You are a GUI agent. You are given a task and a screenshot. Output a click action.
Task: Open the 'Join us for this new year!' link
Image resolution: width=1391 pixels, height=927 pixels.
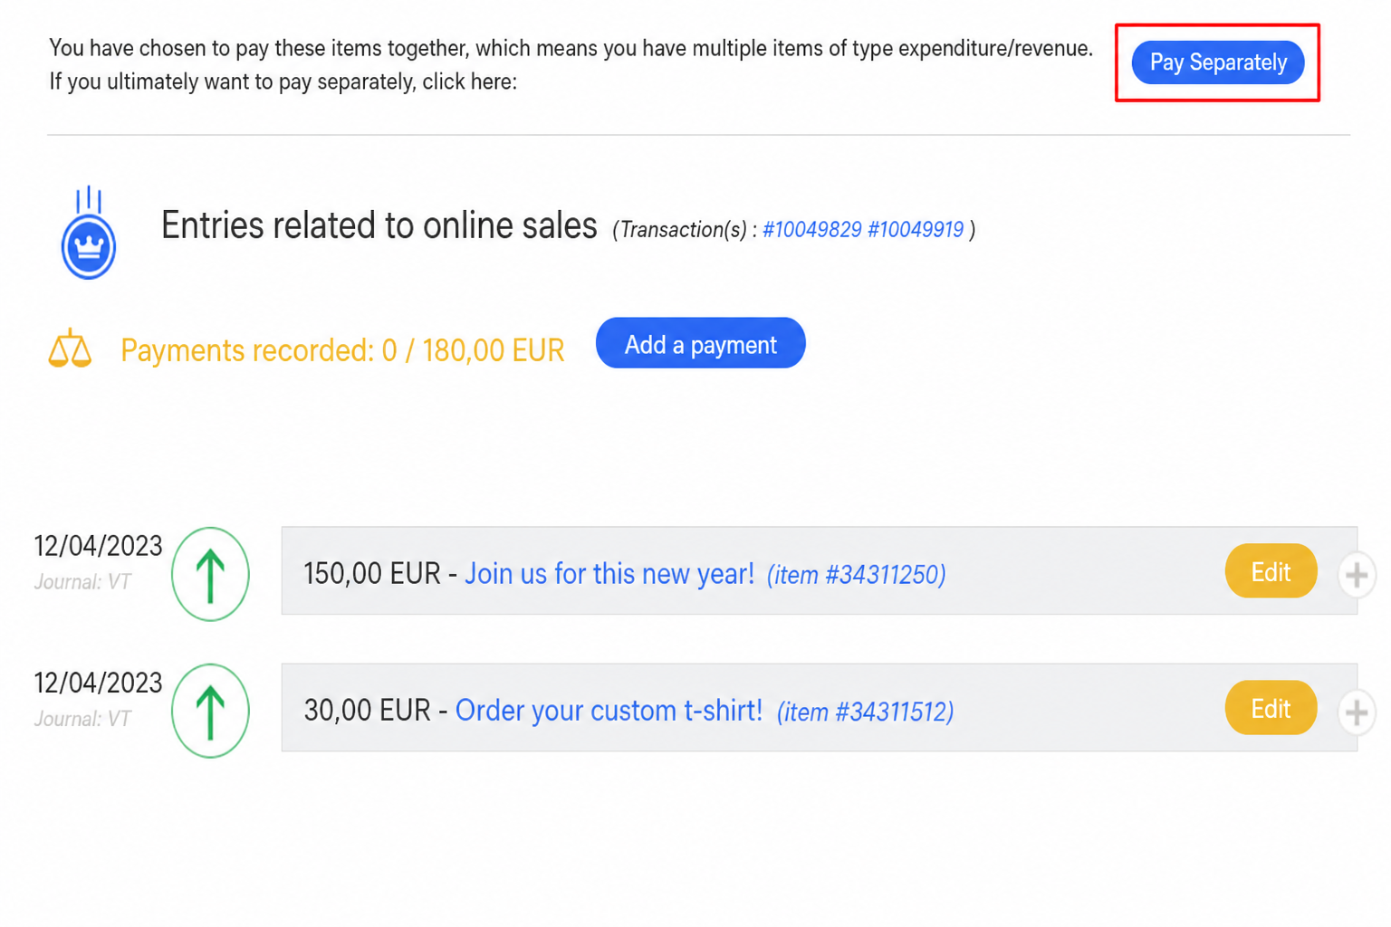[609, 574]
